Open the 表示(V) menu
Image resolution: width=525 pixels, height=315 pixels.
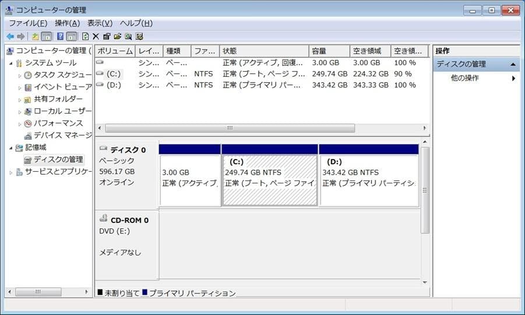[100, 23]
